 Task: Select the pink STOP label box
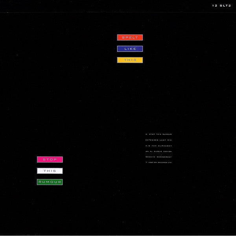tap(50, 160)
